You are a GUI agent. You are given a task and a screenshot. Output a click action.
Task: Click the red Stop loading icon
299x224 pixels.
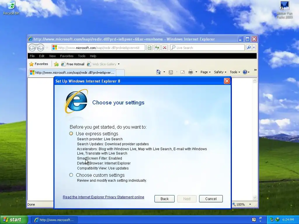tap(165, 48)
